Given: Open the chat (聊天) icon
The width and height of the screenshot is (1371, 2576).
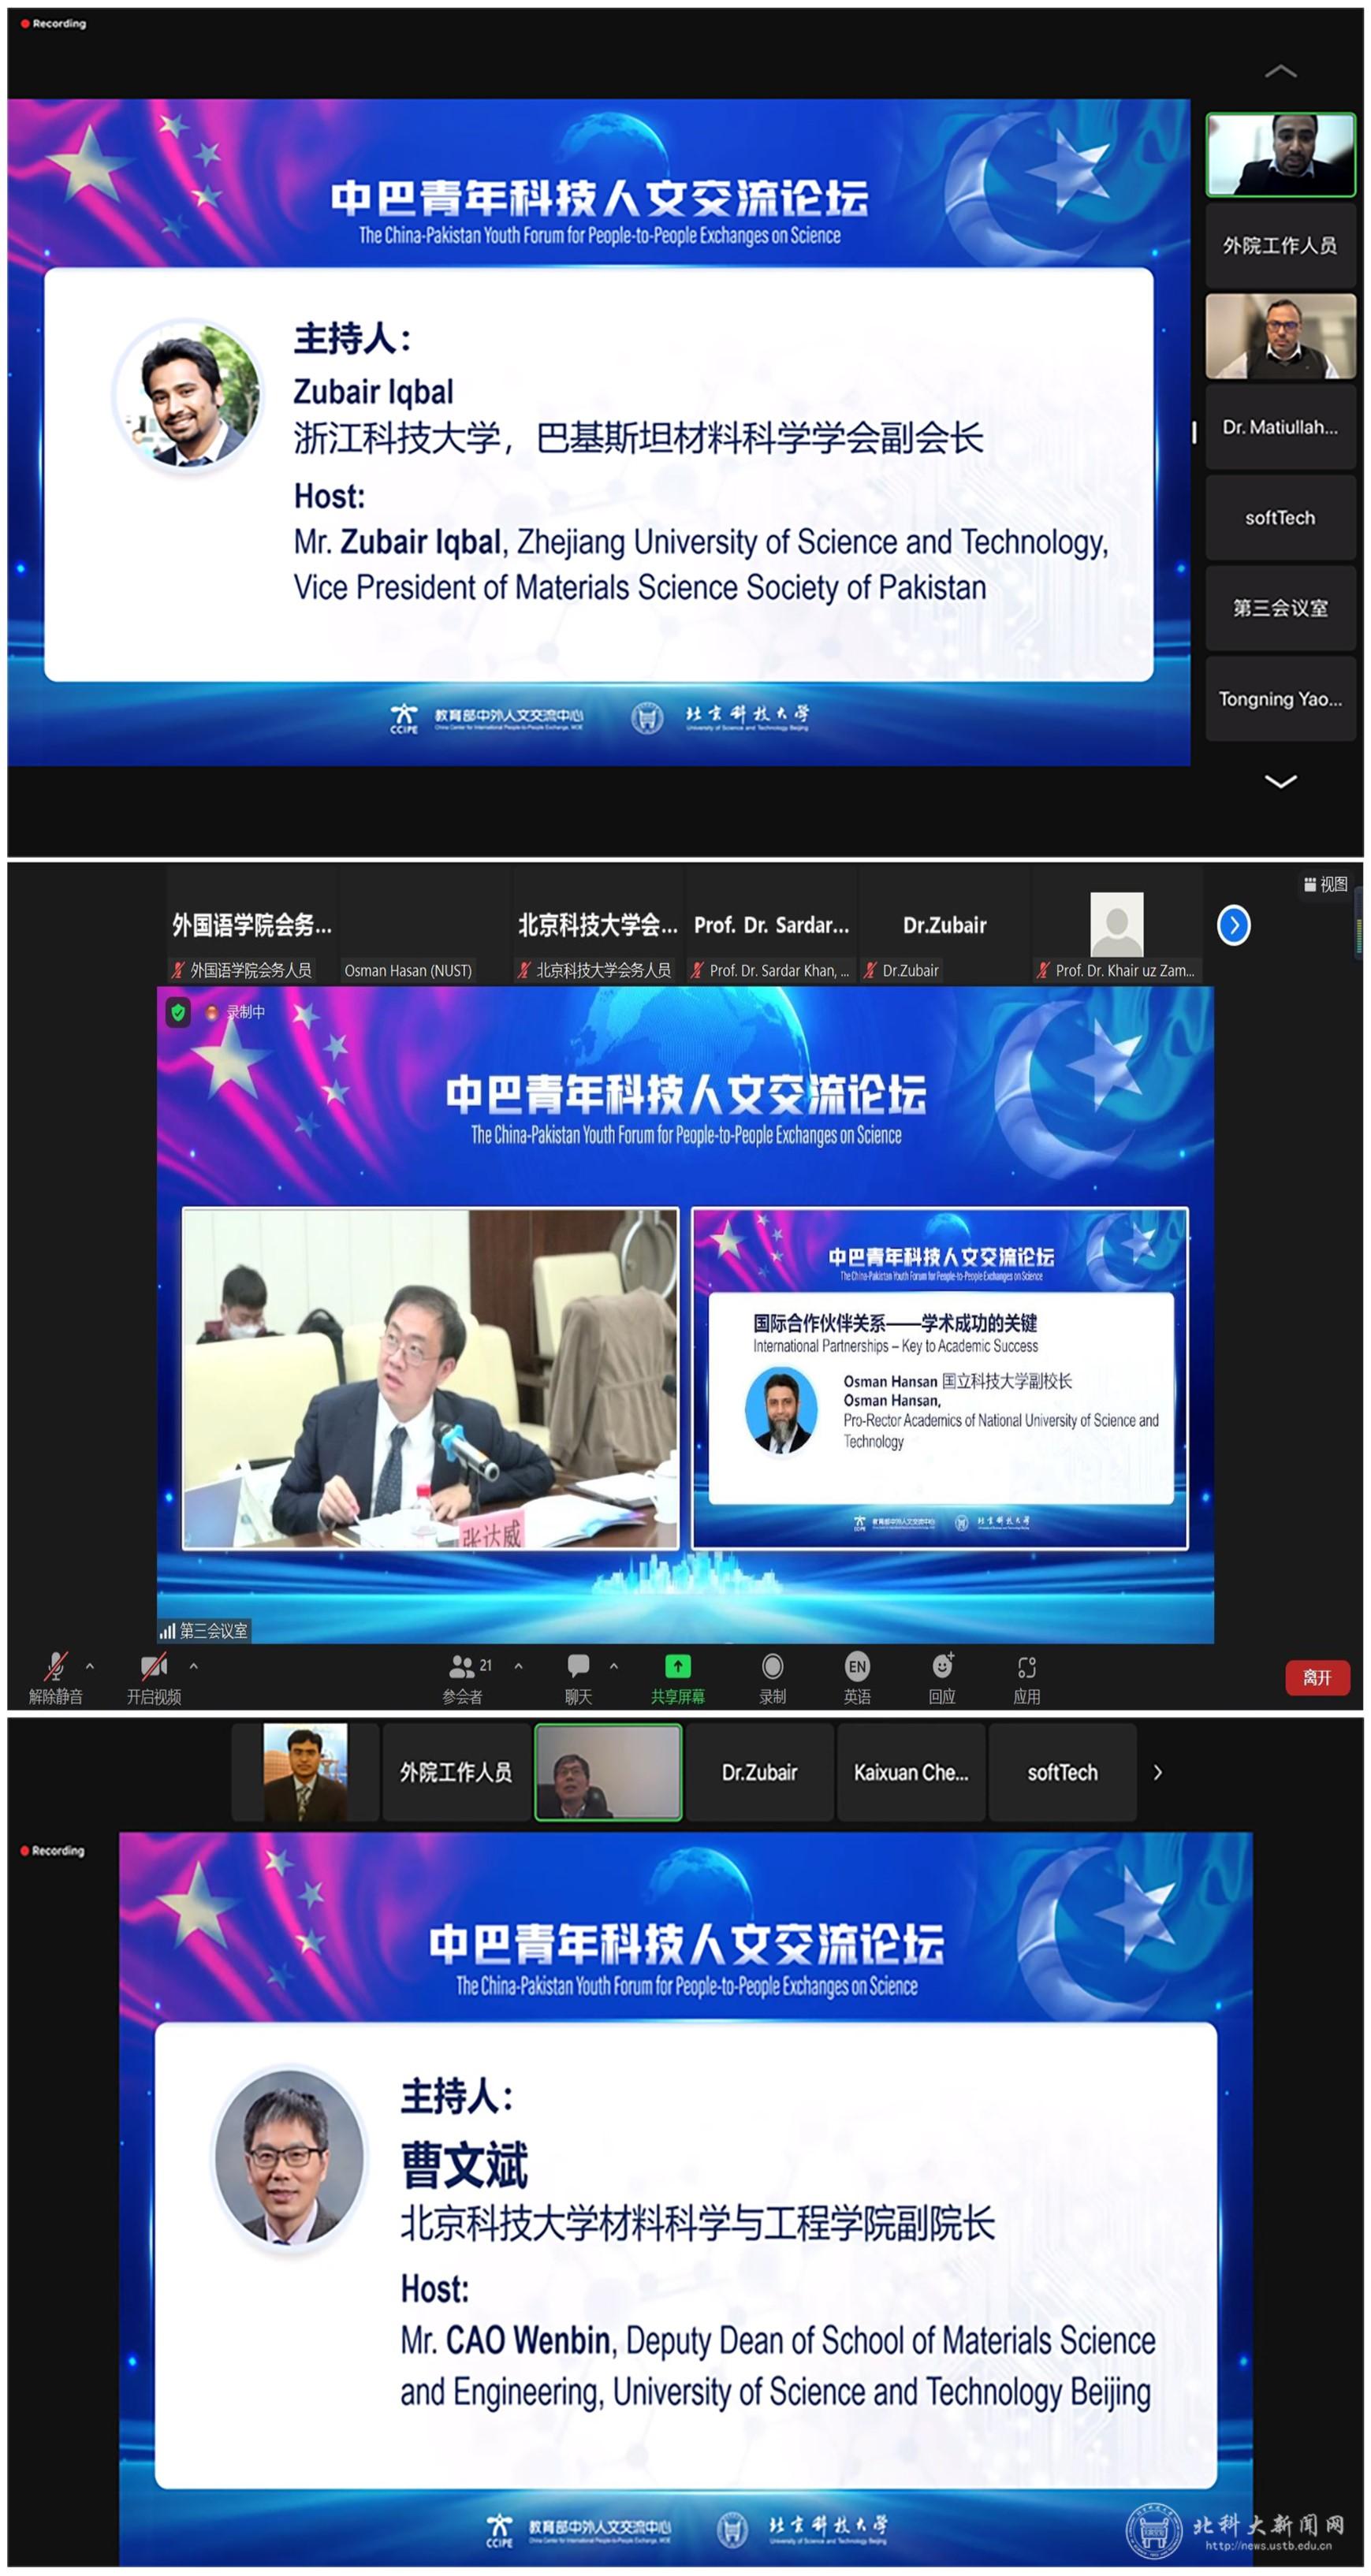Looking at the screenshot, I should (x=578, y=1666).
